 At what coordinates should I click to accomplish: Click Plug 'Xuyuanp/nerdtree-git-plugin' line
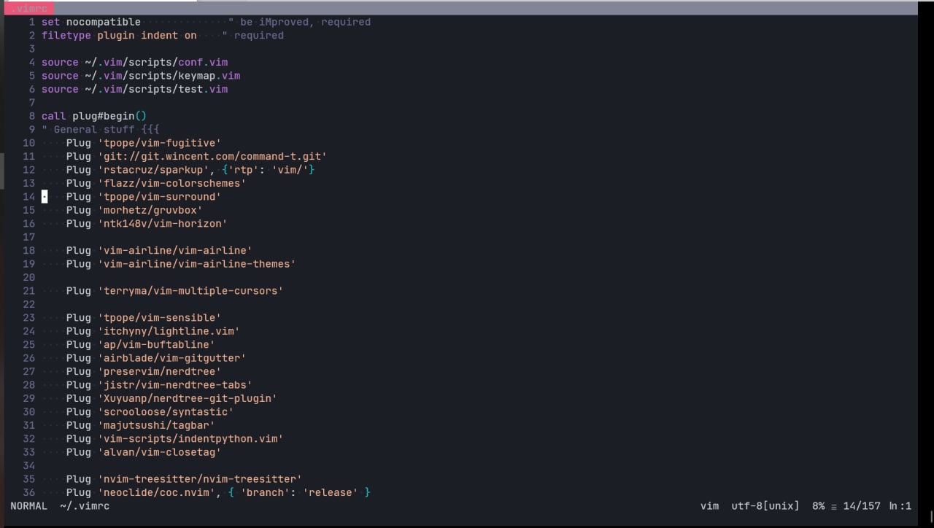(x=171, y=398)
